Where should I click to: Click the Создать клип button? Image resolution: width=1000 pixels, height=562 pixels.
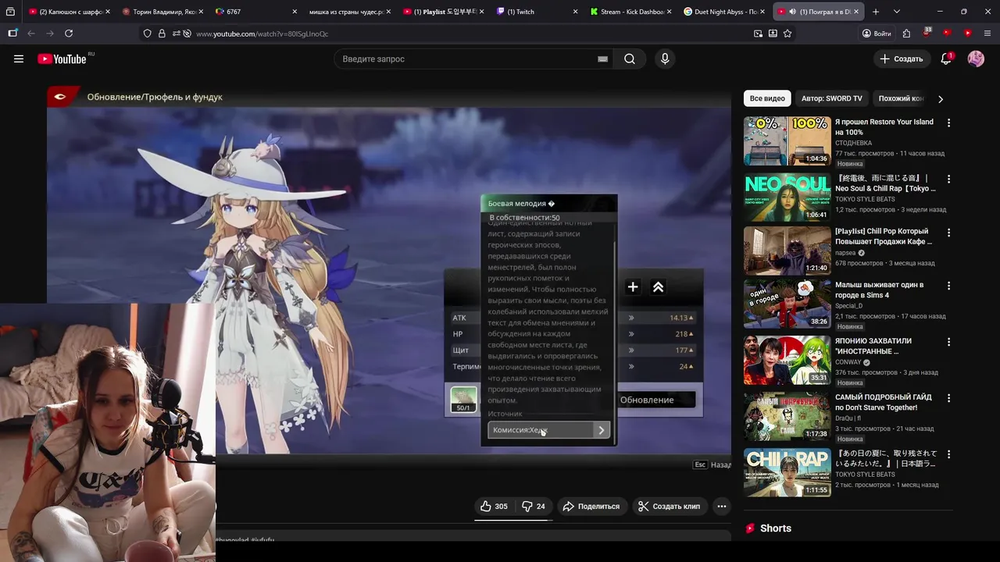click(669, 506)
